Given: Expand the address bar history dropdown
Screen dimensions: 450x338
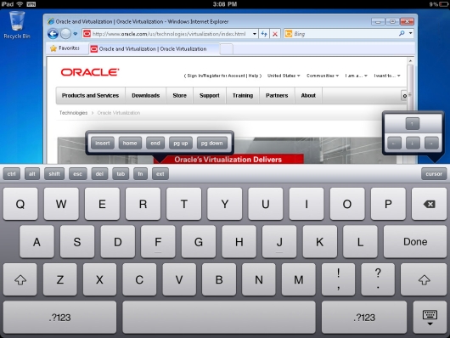Looking at the screenshot, I should (x=254, y=34).
